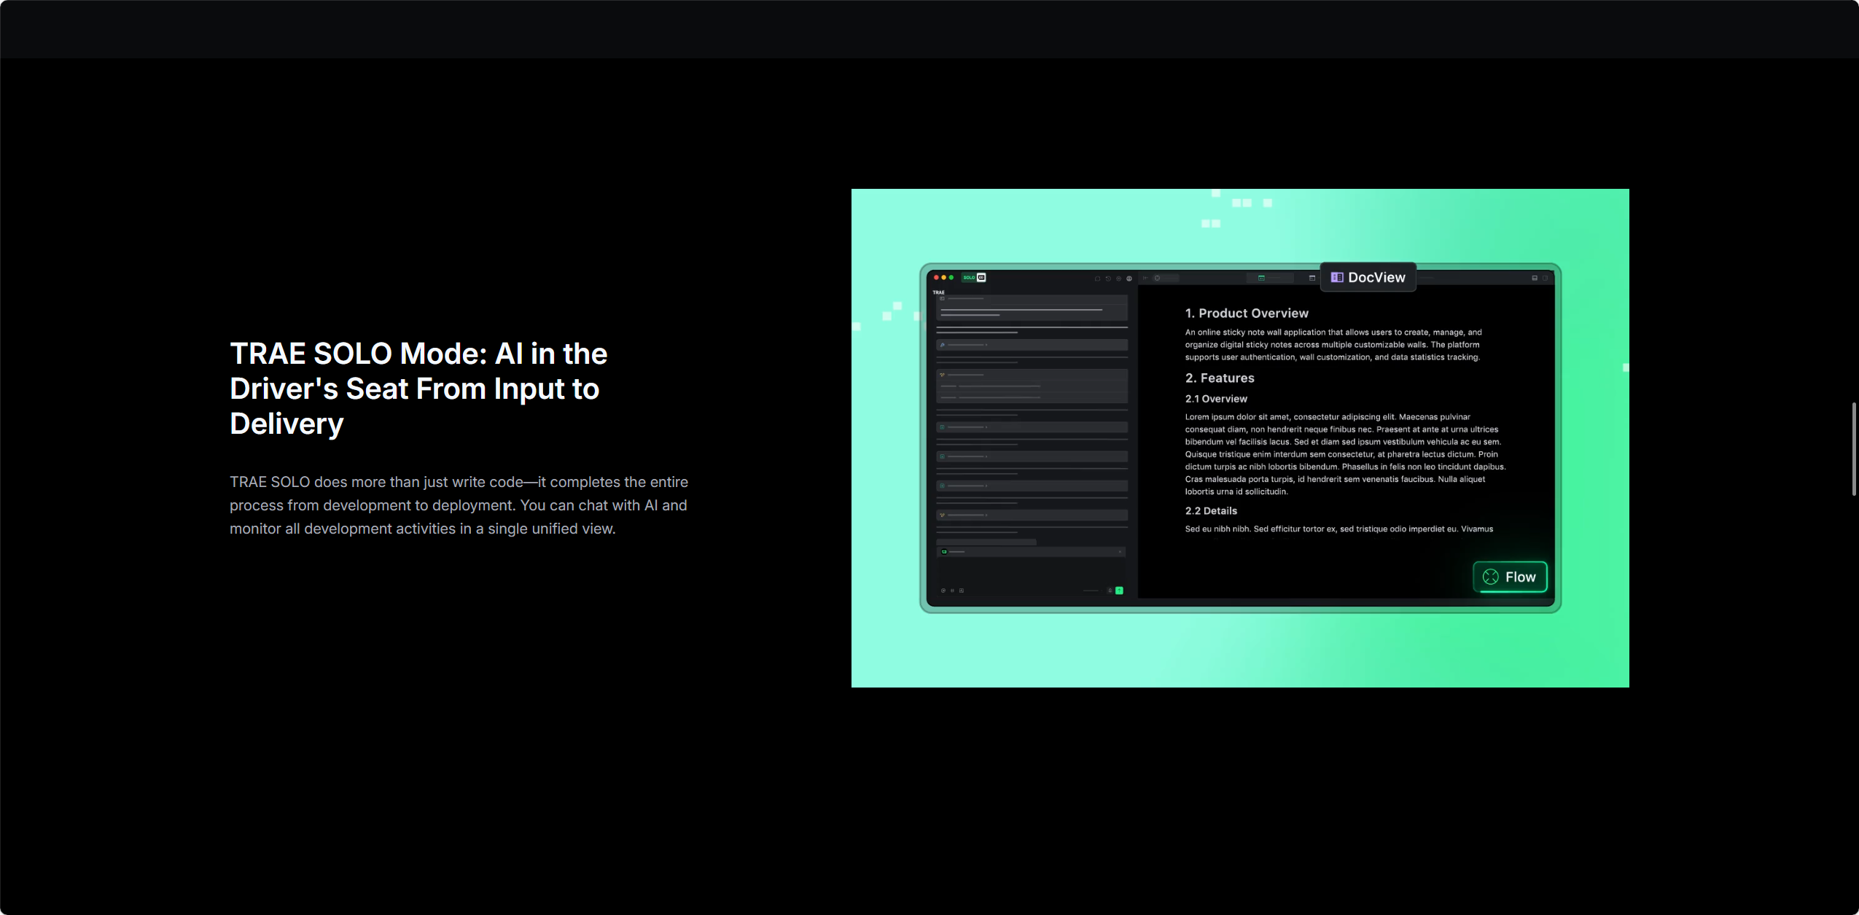Click the @ mention icon in chat input
The image size is (1859, 915).
[x=943, y=591]
